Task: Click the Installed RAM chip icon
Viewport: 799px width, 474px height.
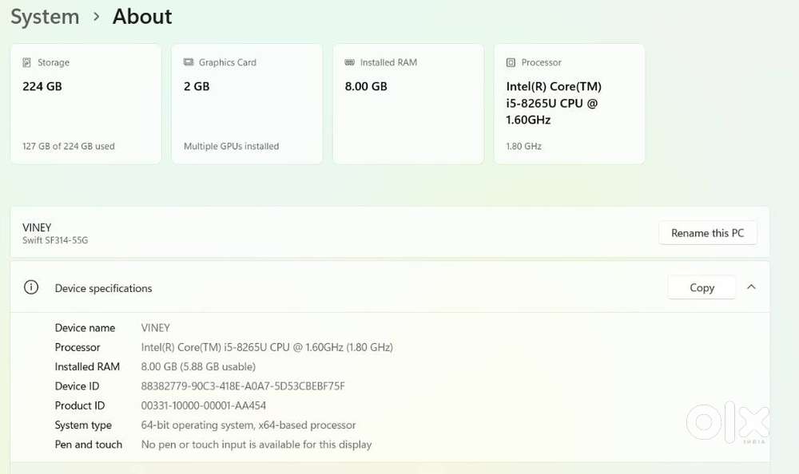Action: point(350,62)
